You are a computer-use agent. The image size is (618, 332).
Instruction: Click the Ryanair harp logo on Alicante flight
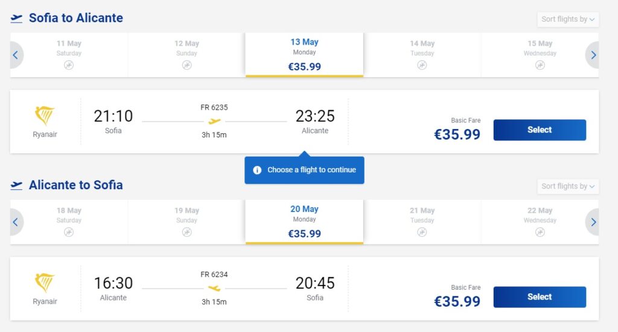point(45,283)
